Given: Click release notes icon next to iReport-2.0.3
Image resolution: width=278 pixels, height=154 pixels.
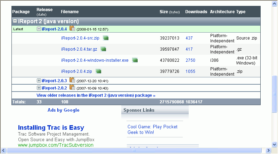Looking at the screenshot, I should (72, 80).
